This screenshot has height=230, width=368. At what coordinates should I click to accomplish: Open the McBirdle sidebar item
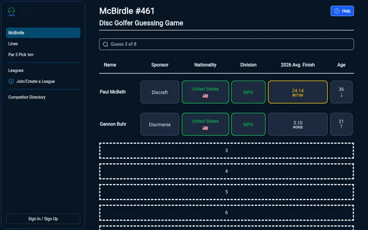pyautogui.click(x=43, y=33)
